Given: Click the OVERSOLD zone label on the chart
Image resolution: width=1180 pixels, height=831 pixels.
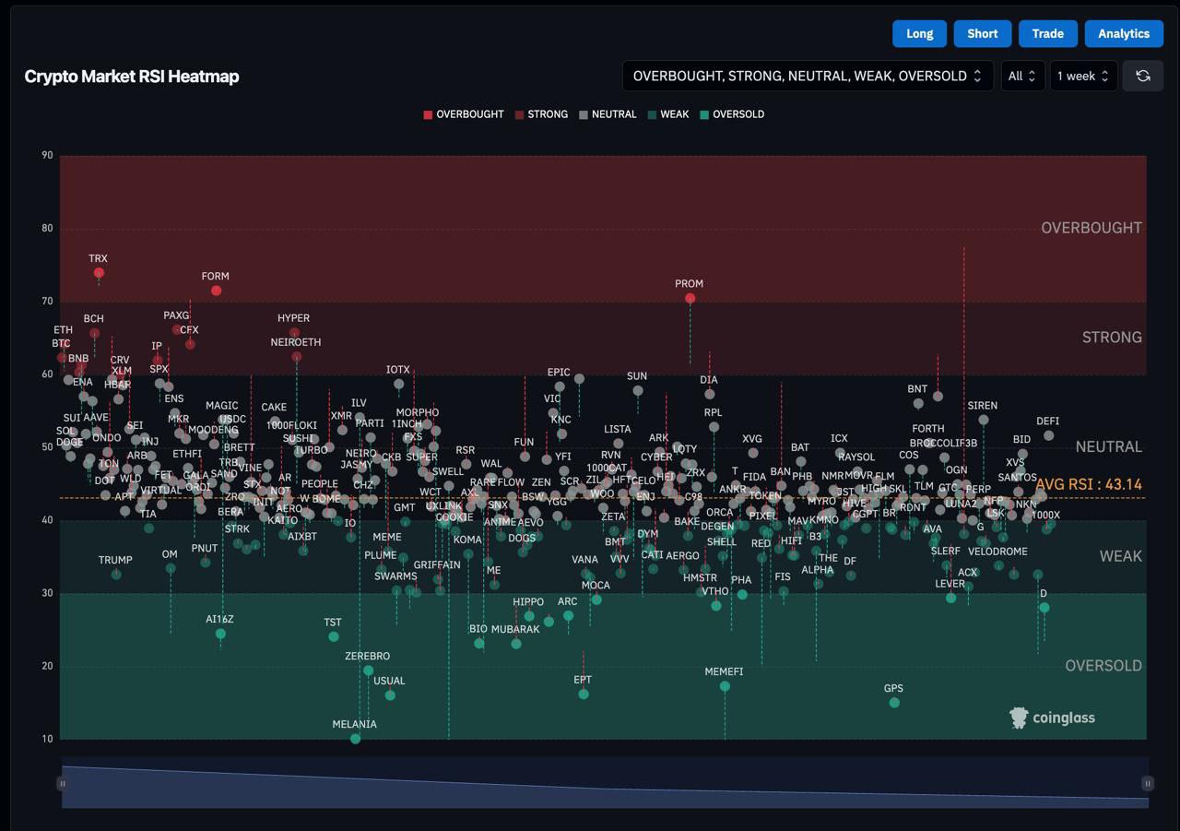Looking at the screenshot, I should pyautogui.click(x=1103, y=666).
